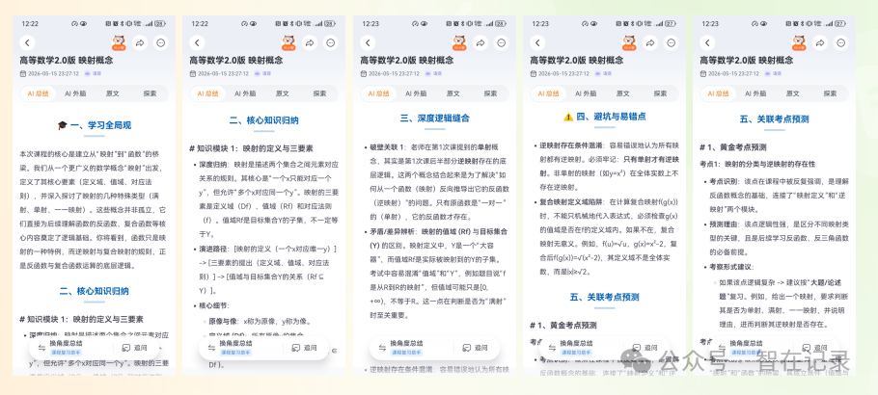This screenshot has height=395, width=878.
Task: Open more-options circle on 关联考点预测 screen
Action: [841, 42]
